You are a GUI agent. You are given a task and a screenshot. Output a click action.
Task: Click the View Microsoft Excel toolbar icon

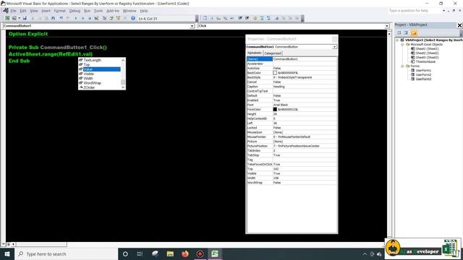[x=7, y=18]
